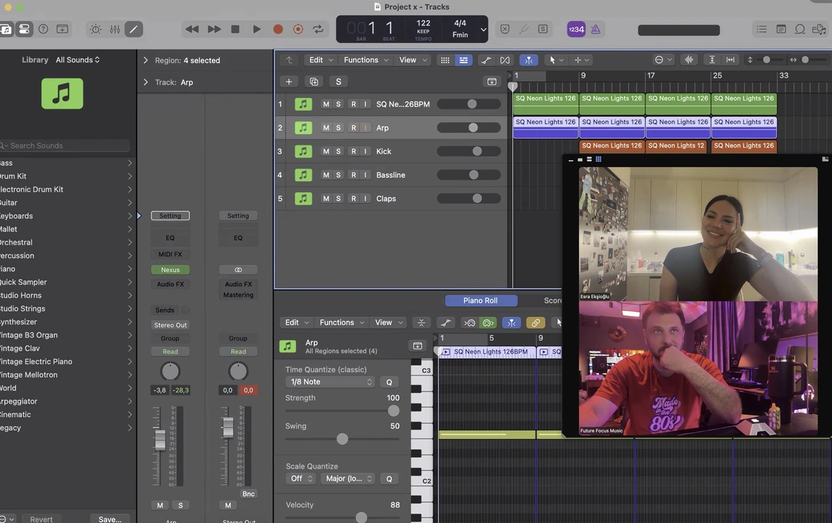The height and width of the screenshot is (523, 832).
Task: Click the Fast Forward transport button
Action: [214, 29]
